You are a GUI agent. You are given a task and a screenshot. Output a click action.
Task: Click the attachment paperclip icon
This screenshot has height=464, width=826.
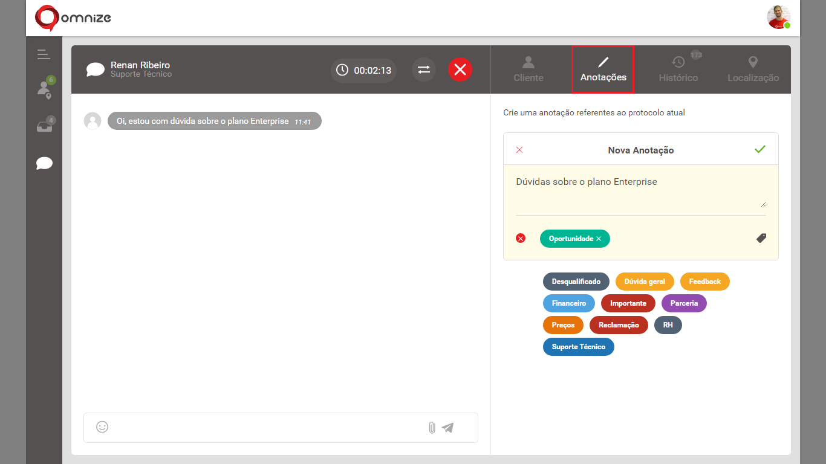coord(432,428)
